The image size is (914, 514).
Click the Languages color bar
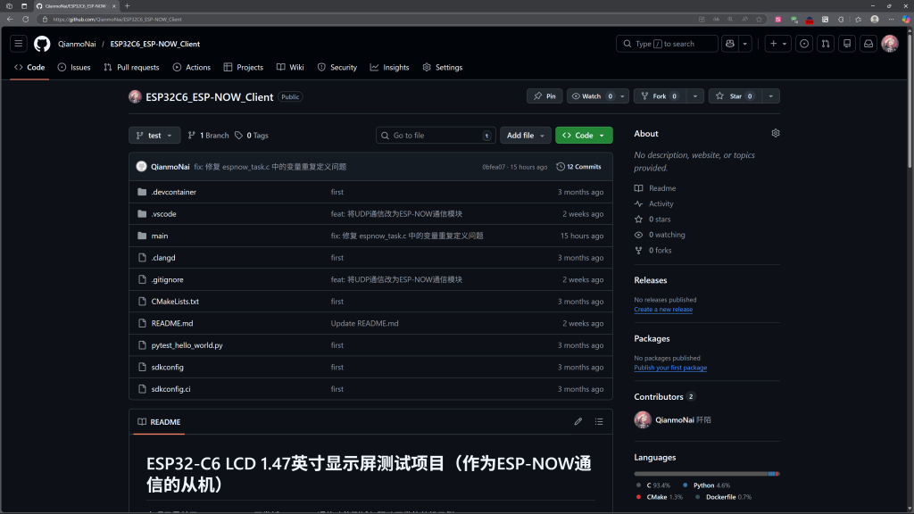[707, 474]
